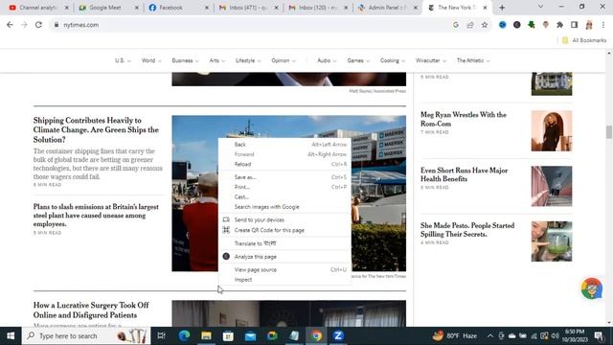Screen dimensions: 613x345
Task: Select Save as... in context menu
Action: [284, 177]
